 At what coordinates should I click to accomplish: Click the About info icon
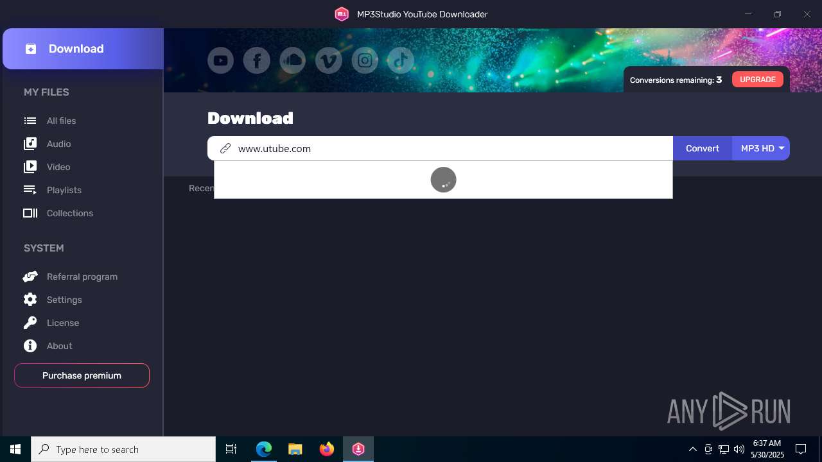tap(30, 346)
